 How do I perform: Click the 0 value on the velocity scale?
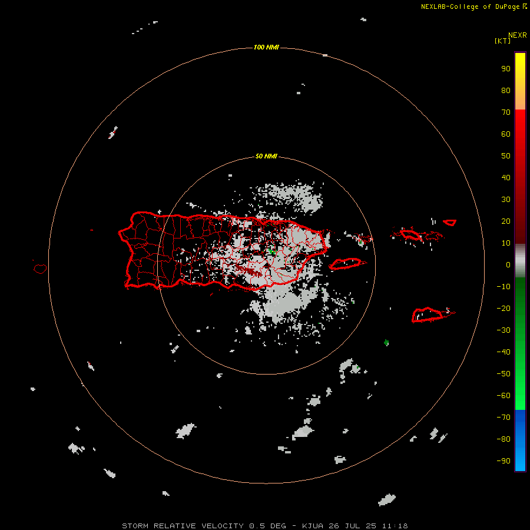[x=508, y=264]
